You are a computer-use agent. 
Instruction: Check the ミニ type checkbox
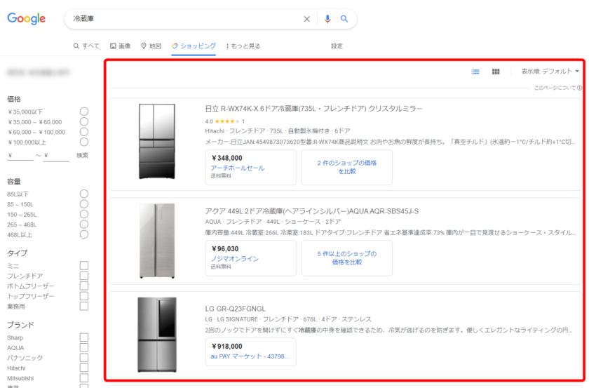(84, 266)
